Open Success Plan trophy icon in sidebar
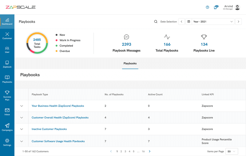The image size is (246, 156). 7,92
